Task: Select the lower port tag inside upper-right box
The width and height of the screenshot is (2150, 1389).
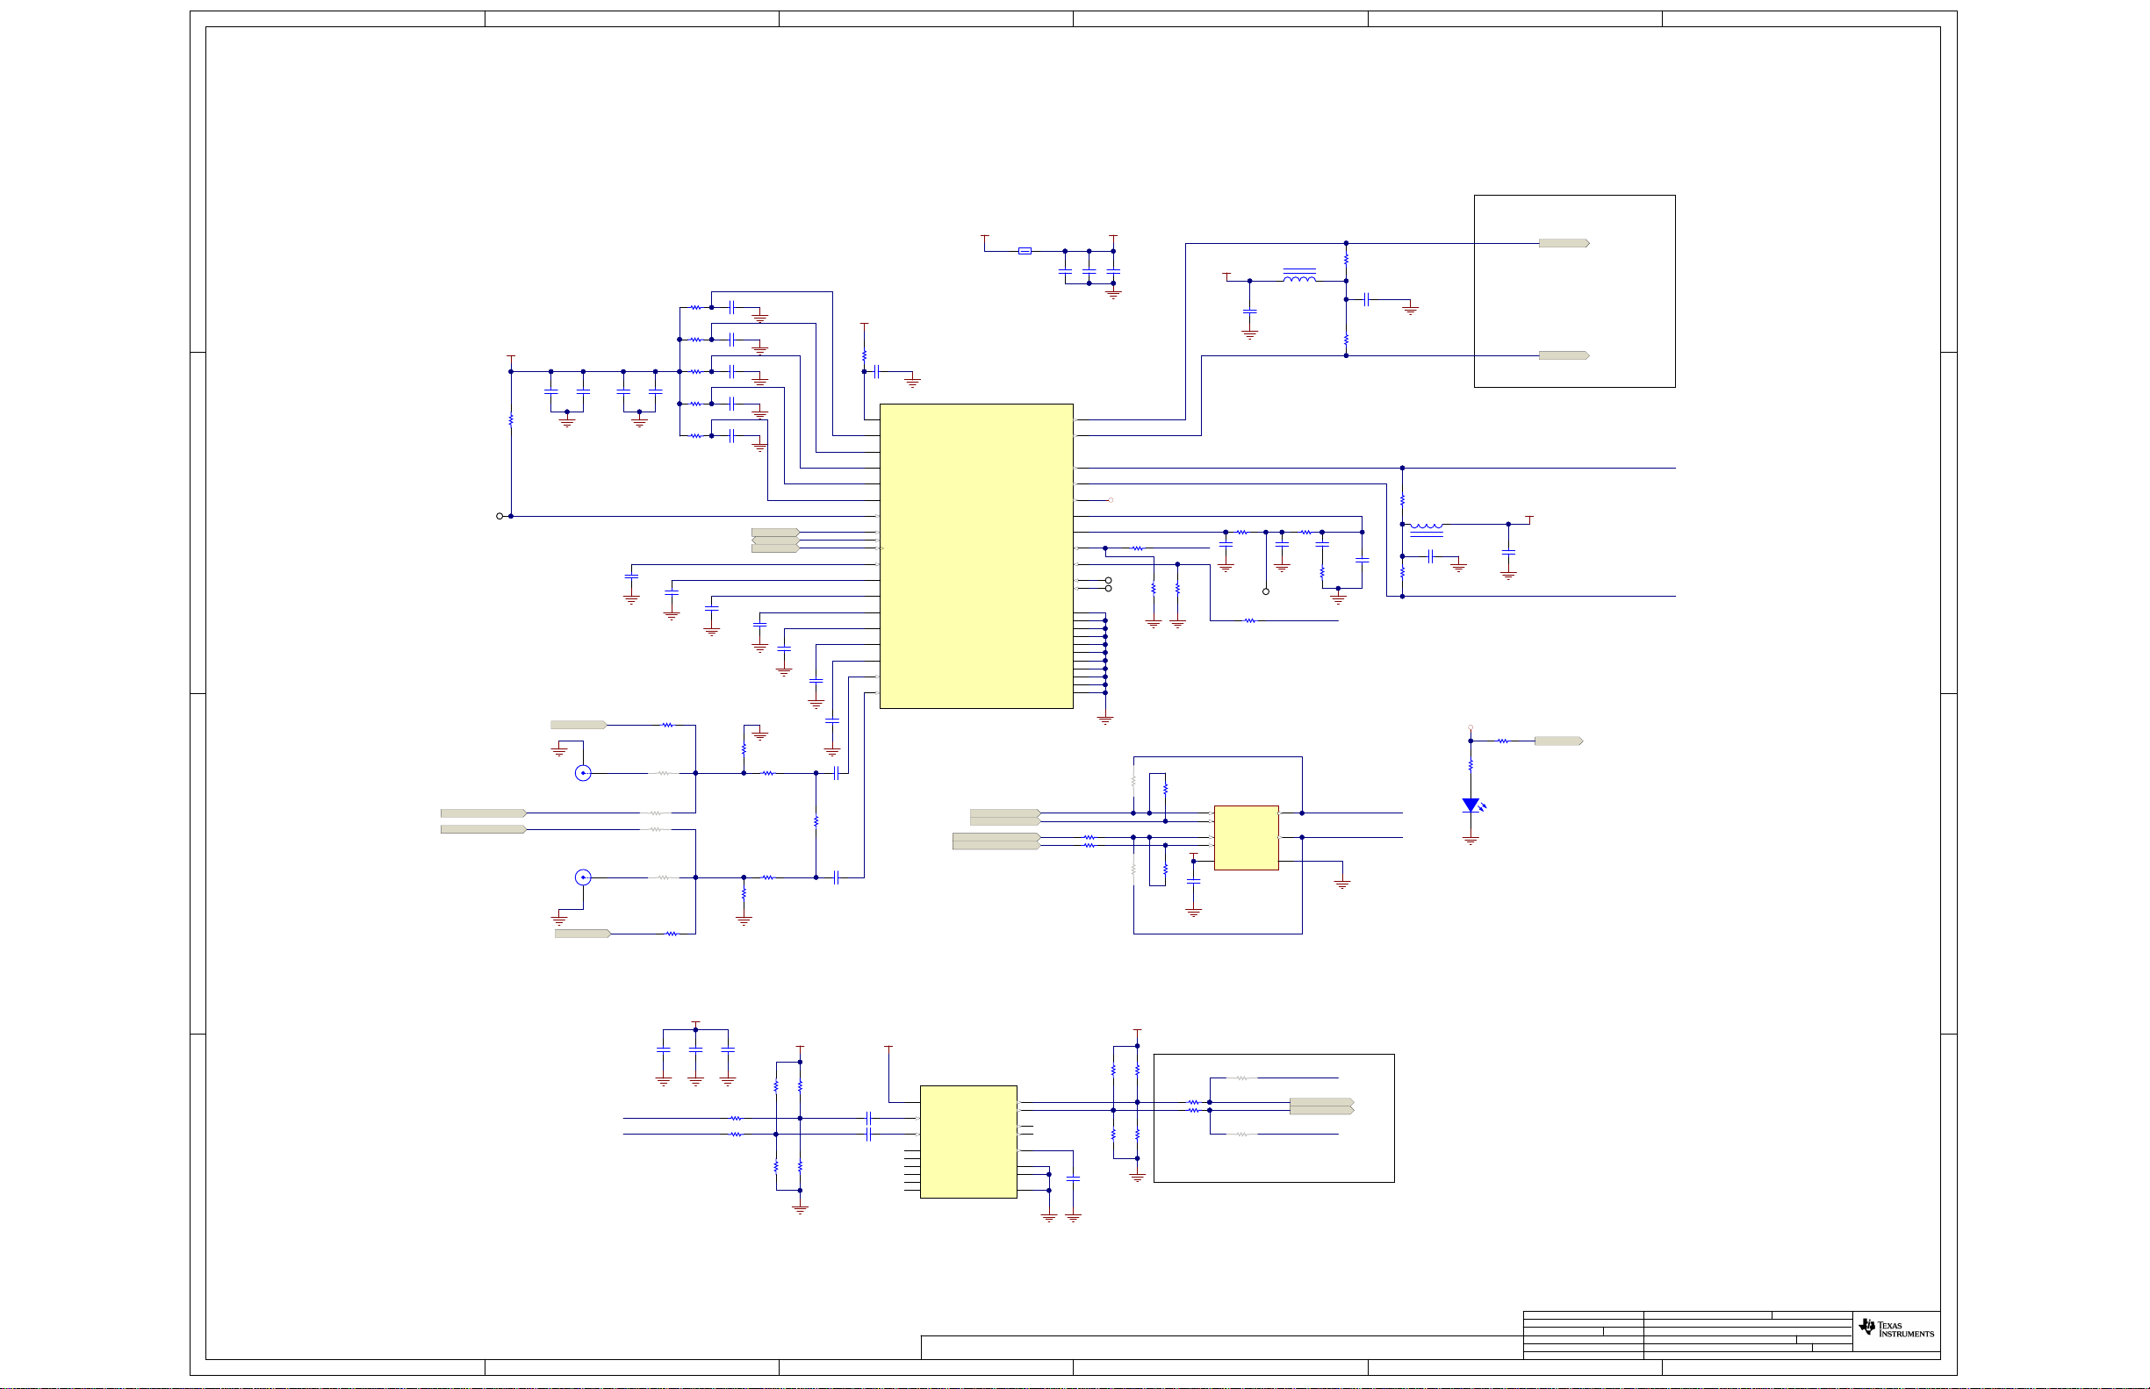Action: coord(1563,355)
